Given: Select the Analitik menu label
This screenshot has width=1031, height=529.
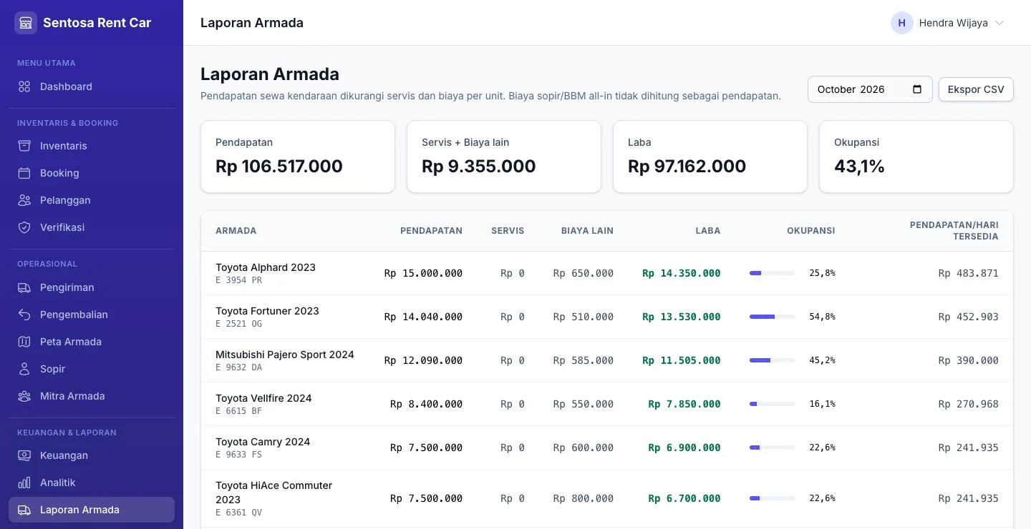Looking at the screenshot, I should pos(58,483).
